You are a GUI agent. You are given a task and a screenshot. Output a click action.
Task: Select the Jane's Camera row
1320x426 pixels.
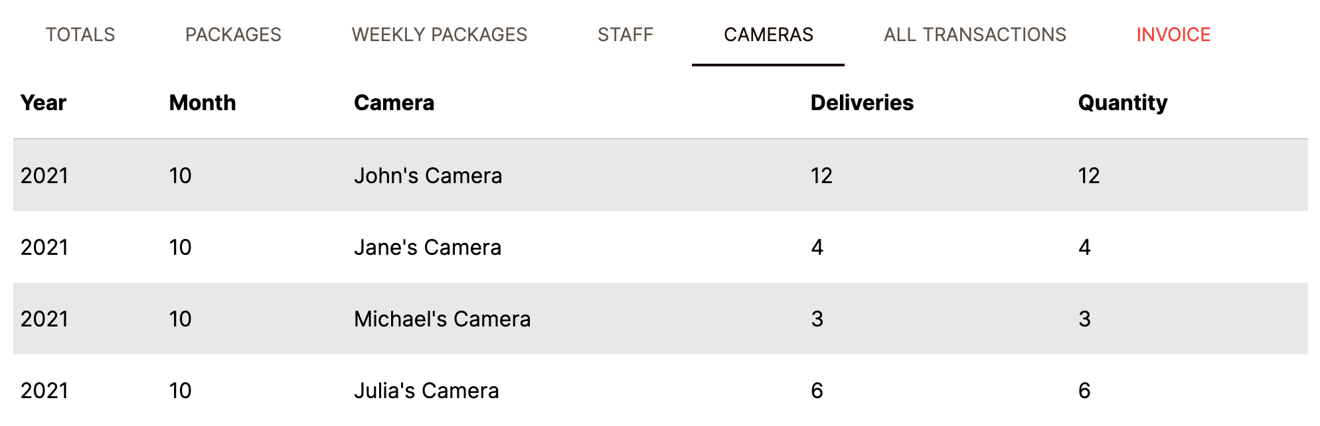(661, 247)
